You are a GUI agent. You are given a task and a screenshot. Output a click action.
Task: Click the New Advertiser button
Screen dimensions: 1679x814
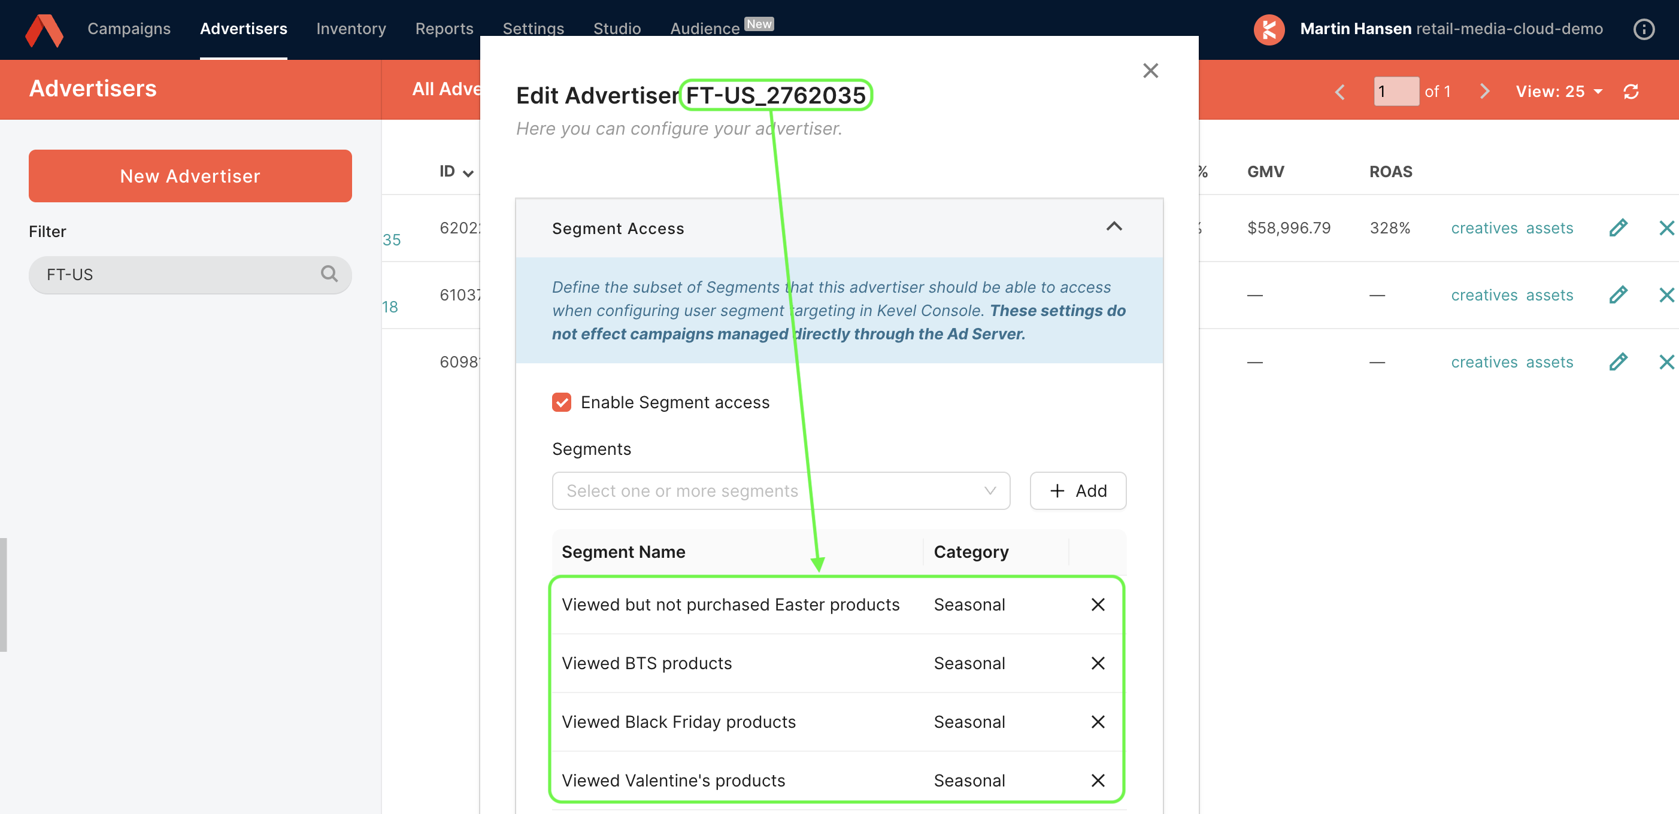point(190,176)
